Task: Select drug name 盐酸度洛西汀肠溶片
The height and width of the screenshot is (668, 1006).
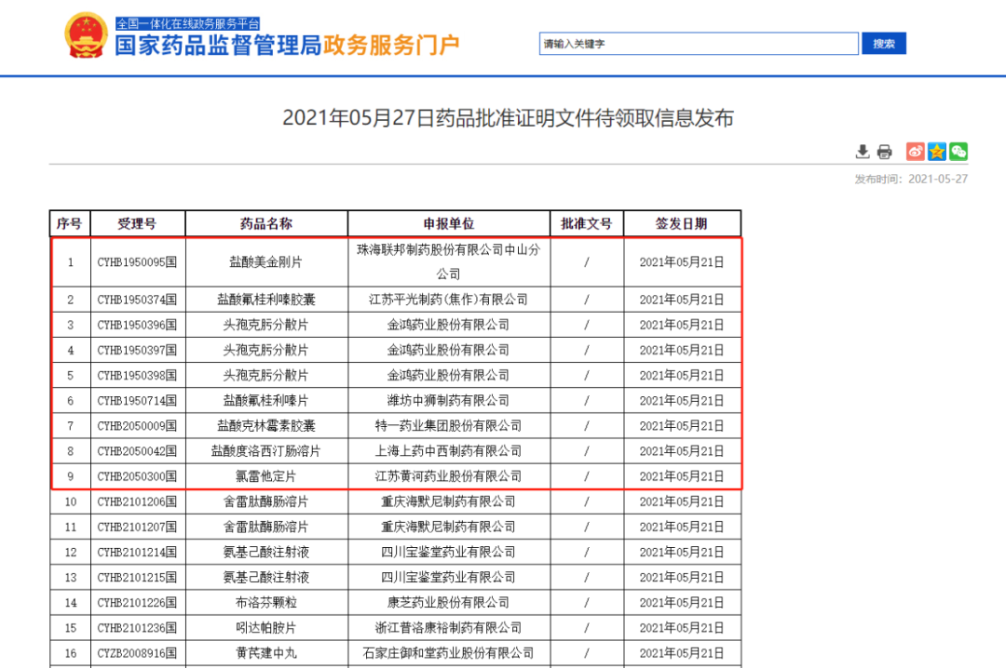Action: 265,451
